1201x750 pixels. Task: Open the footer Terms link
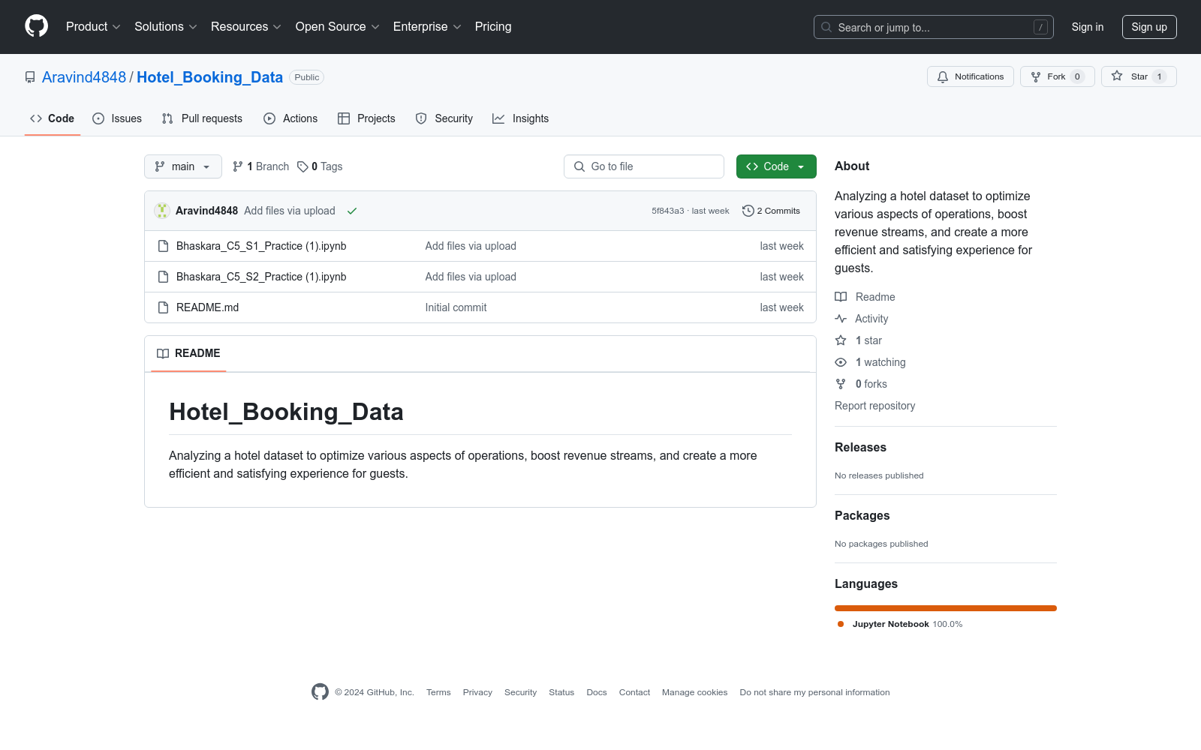[x=438, y=692]
